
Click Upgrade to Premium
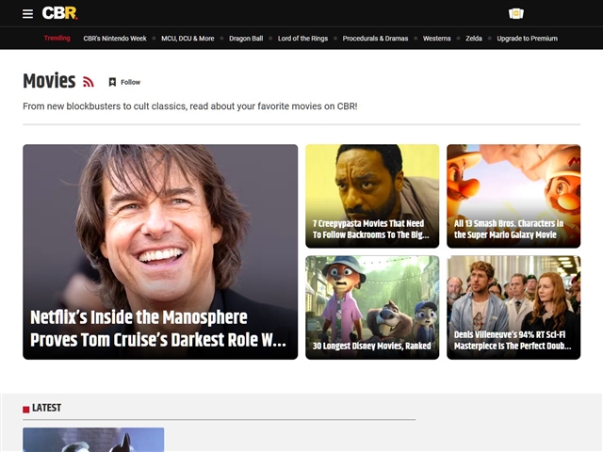(528, 39)
